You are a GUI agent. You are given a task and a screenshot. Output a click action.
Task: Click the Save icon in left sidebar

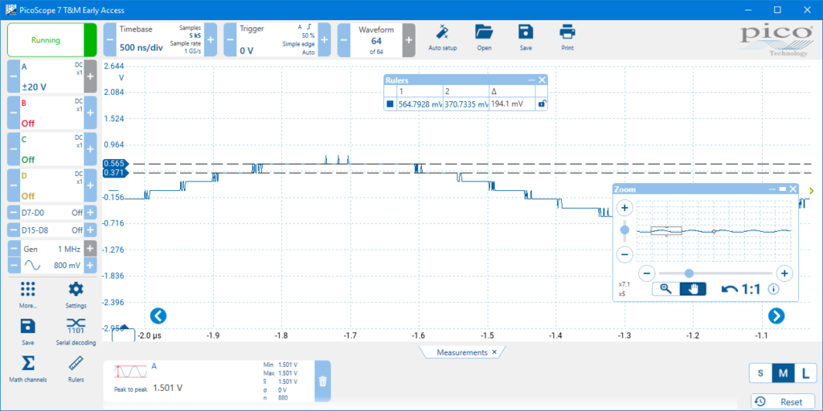point(28,326)
